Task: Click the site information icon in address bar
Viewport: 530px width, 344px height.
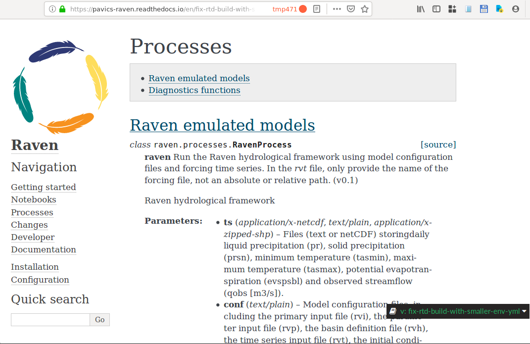Action: point(52,9)
